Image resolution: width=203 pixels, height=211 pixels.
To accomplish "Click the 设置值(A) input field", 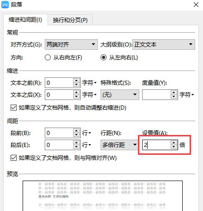I will [x=156, y=145].
